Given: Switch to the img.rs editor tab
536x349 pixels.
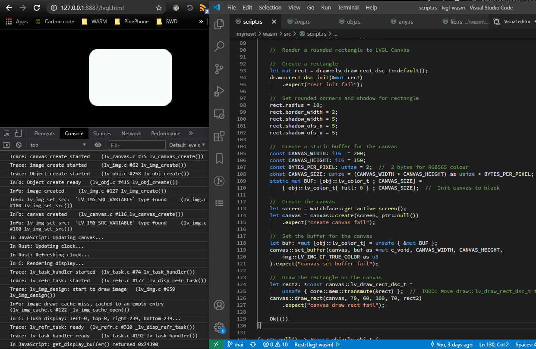Looking at the screenshot, I should tap(302, 22).
